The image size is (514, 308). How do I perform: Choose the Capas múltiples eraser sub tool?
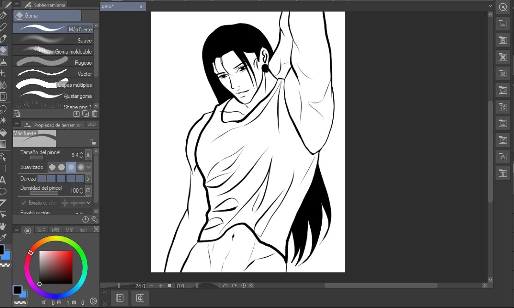53,85
